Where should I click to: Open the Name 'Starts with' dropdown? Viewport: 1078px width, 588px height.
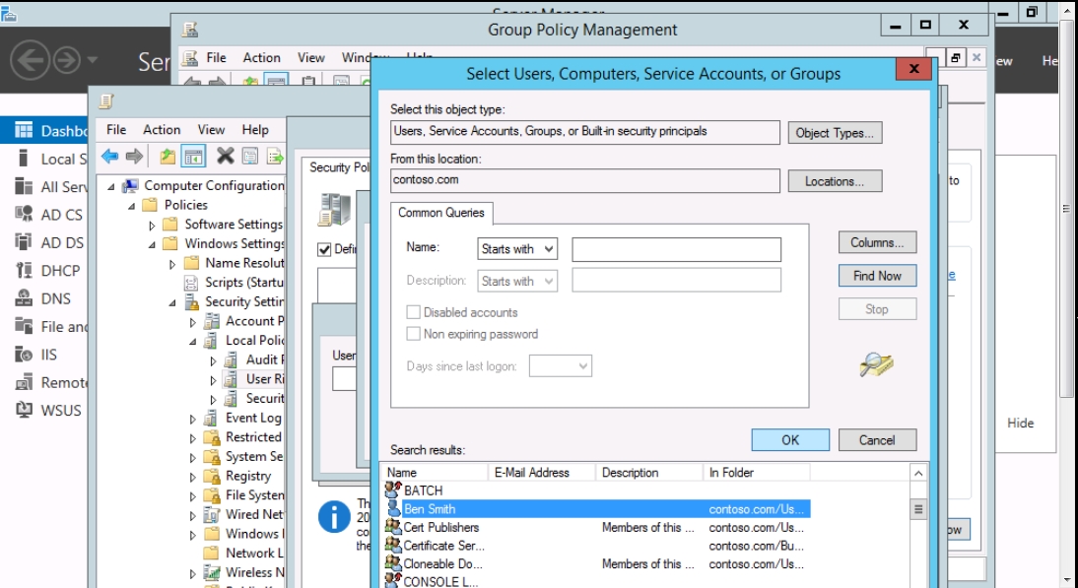(x=517, y=248)
